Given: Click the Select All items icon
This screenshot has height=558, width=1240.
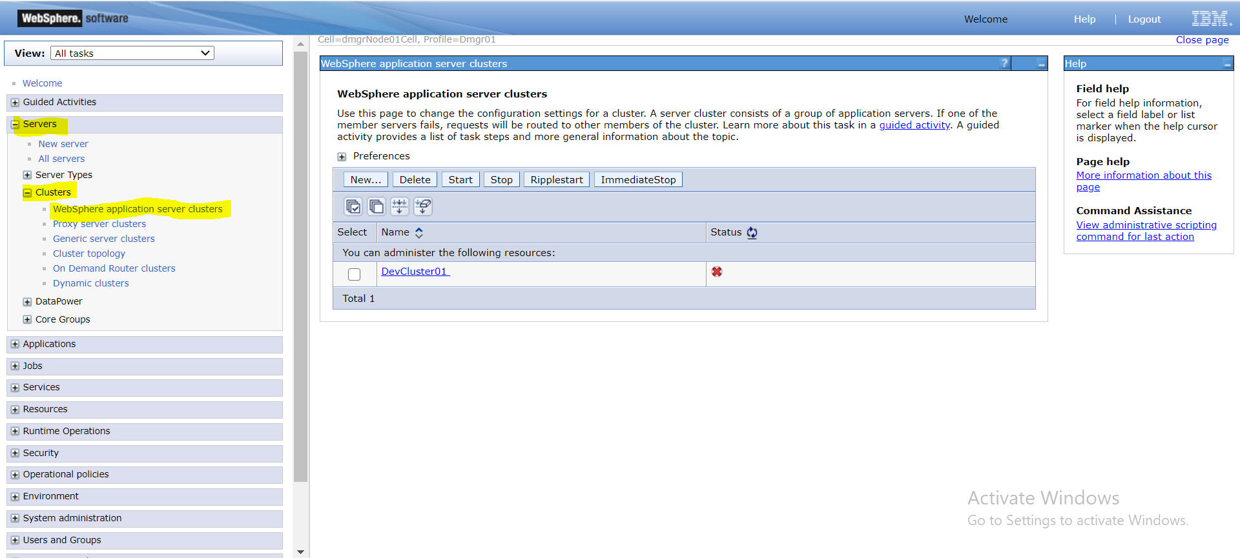Looking at the screenshot, I should click(x=353, y=206).
